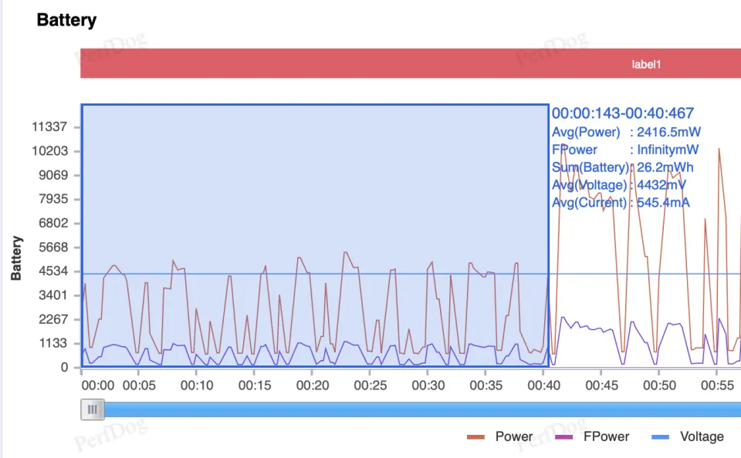This screenshot has height=458, width=741.
Task: Toggle the Power series via its legend label
Action: pos(514,437)
